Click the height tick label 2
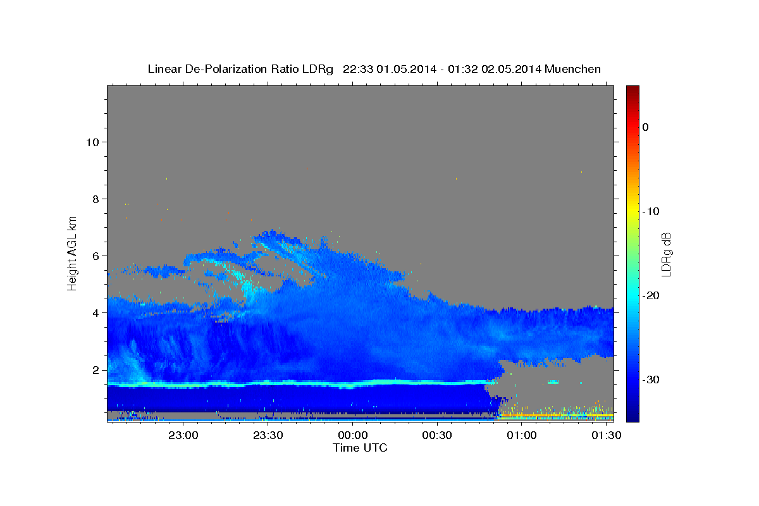This screenshot has height=506, width=759. click(97, 370)
